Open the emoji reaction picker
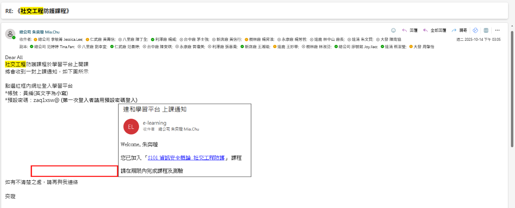Screen dimensions: 515x208 click(393, 30)
